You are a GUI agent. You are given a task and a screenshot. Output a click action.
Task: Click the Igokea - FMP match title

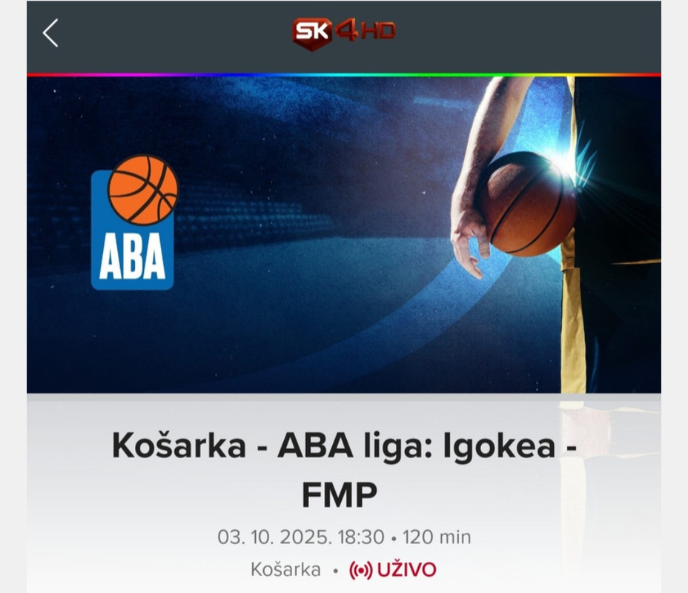[344, 470]
